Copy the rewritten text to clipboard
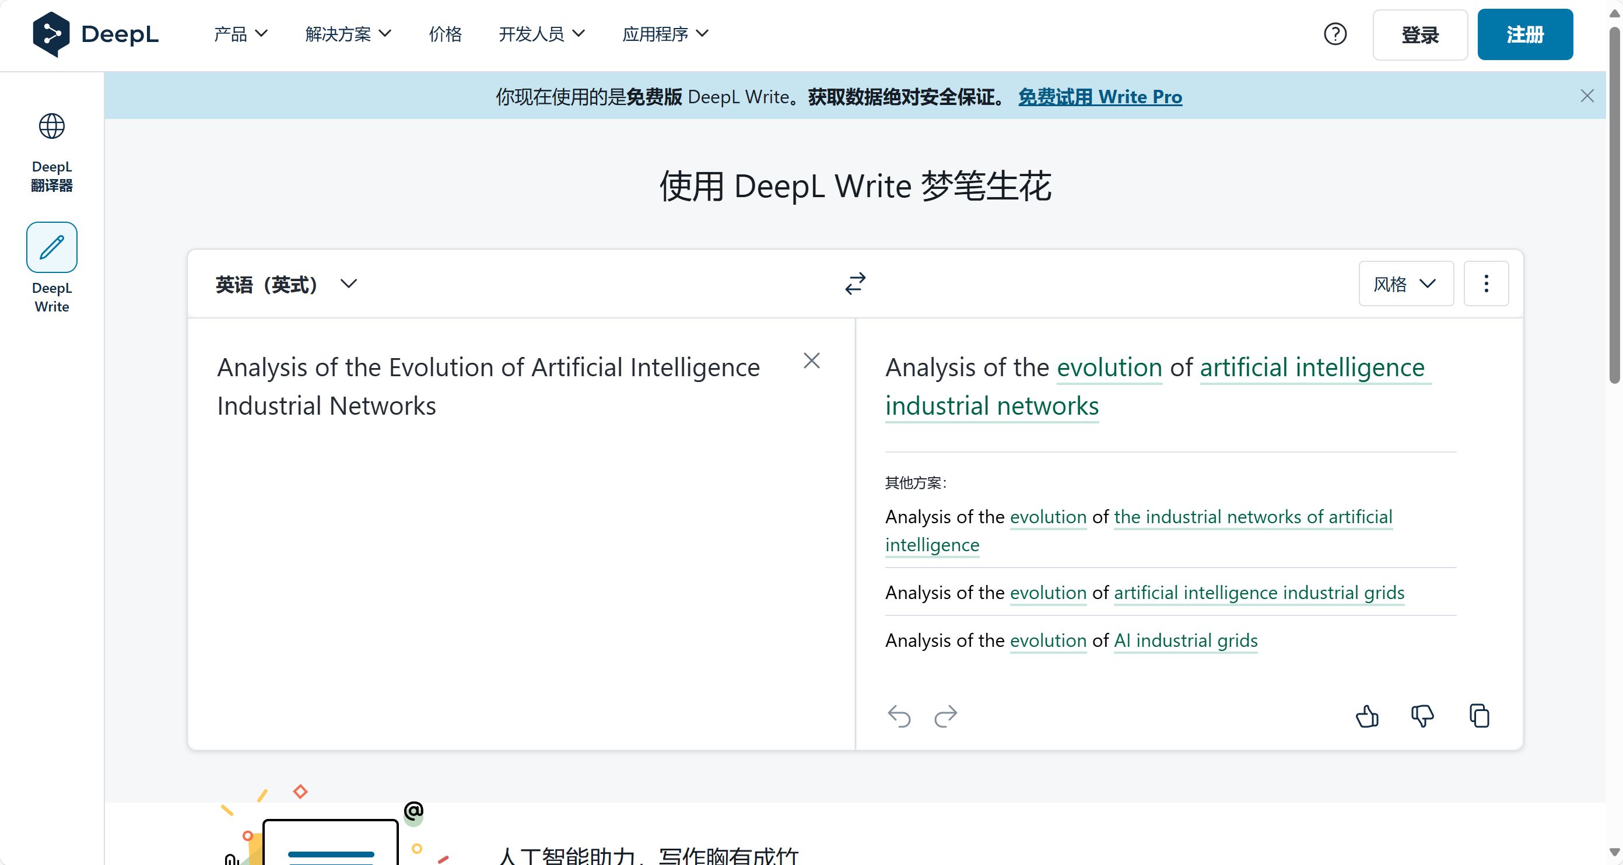This screenshot has height=865, width=1623. 1480,716
